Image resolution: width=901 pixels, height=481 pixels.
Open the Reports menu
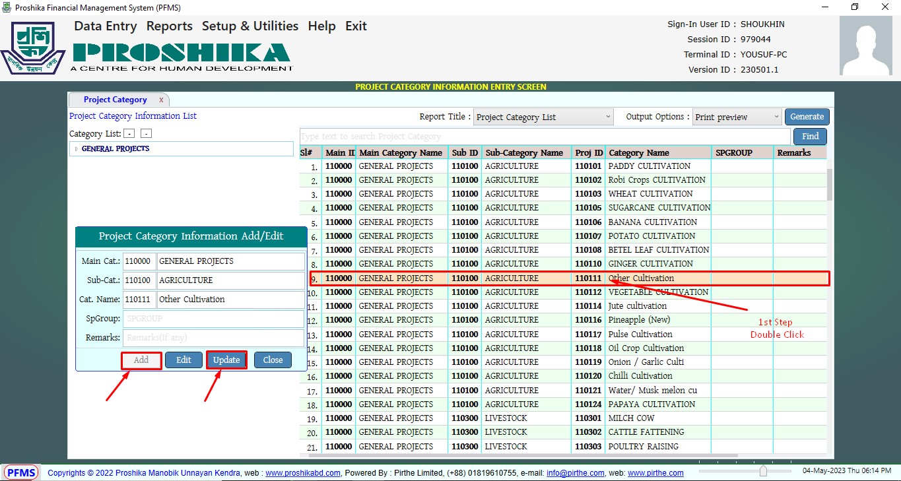click(x=170, y=26)
